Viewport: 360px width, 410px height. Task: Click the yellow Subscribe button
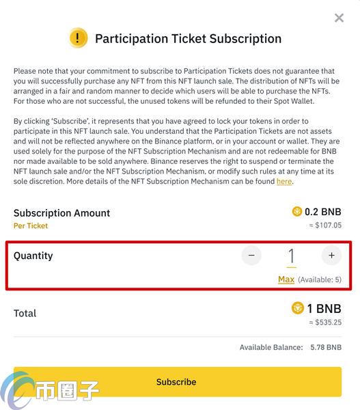pos(178,382)
